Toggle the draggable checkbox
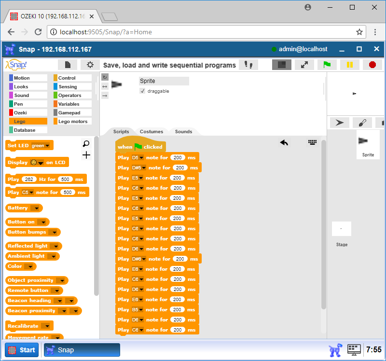Screen dimensions: 386x361 (142, 91)
